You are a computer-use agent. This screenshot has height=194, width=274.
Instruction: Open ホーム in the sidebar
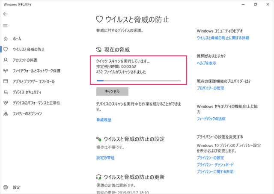(17, 39)
